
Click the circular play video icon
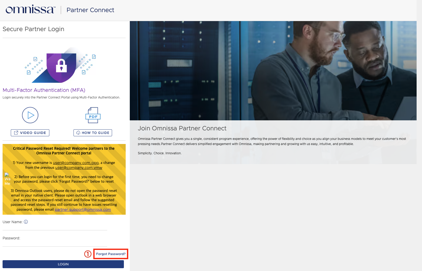(x=30, y=115)
